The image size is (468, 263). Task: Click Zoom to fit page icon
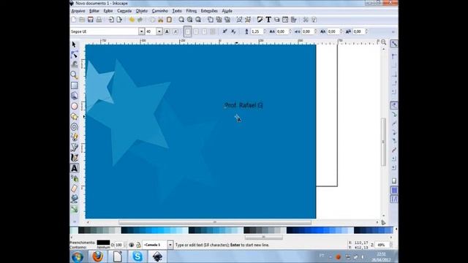198,20
